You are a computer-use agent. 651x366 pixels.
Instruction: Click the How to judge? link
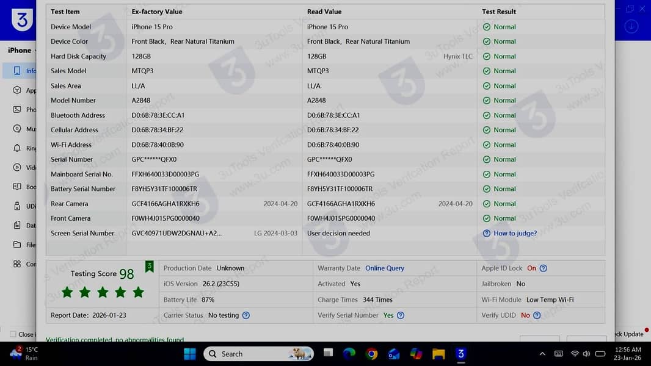click(x=515, y=233)
